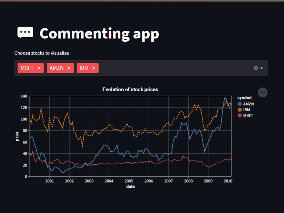Image resolution: width=284 pixels, height=213 pixels.
Task: Click the 2008 x-axis tick label
Action: click(x=188, y=181)
